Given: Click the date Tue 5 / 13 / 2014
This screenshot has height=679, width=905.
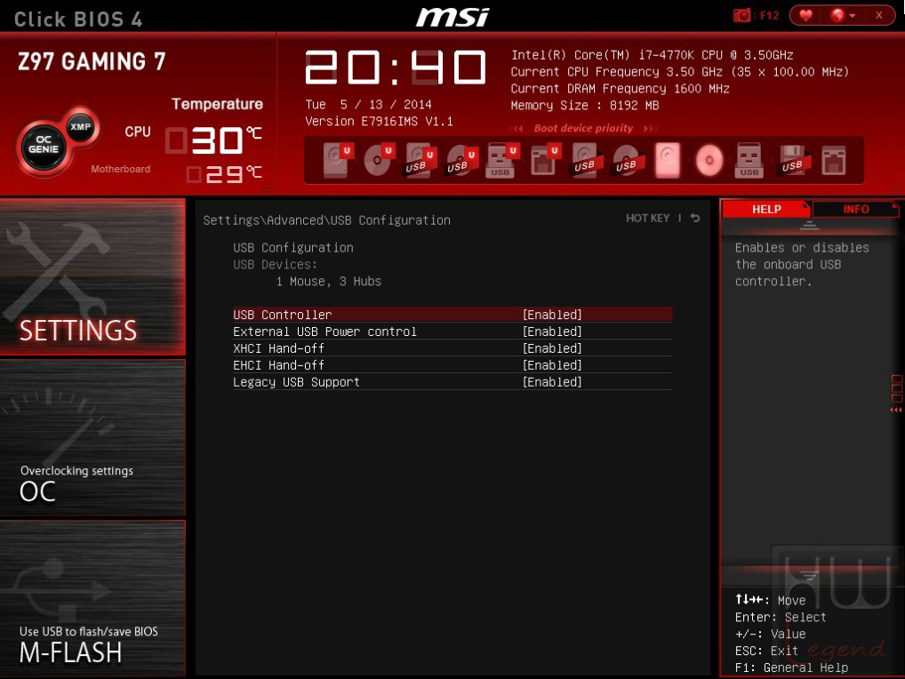Looking at the screenshot, I should (x=368, y=104).
